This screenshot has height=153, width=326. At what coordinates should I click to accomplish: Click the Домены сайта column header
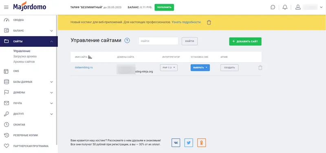[126, 57]
